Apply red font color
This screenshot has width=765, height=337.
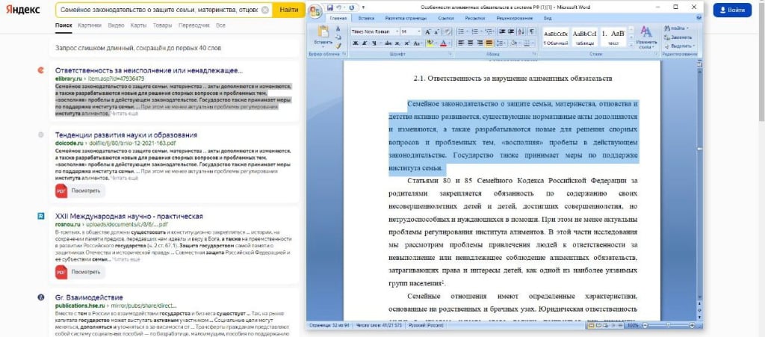[443, 43]
